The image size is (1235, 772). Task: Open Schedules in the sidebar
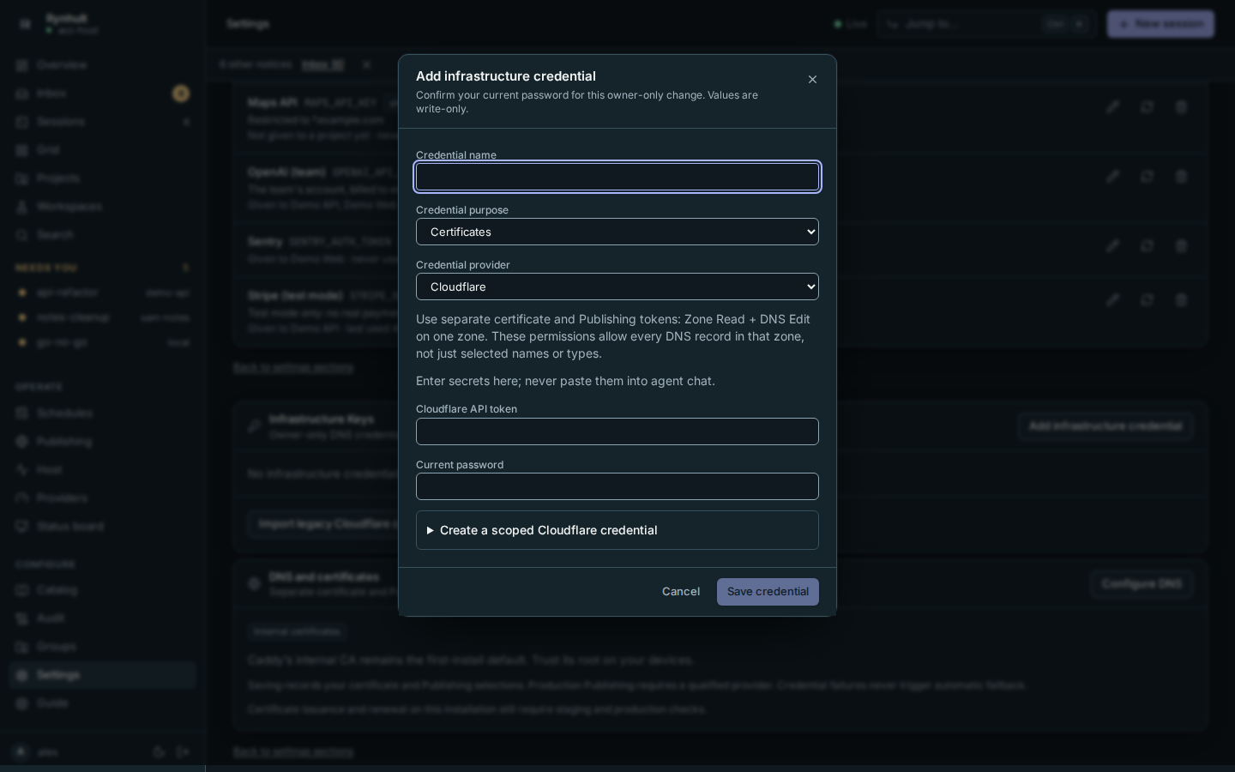coord(103,413)
